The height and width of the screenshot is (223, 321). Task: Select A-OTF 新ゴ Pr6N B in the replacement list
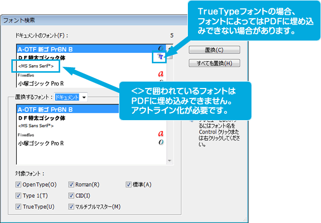point(45,109)
